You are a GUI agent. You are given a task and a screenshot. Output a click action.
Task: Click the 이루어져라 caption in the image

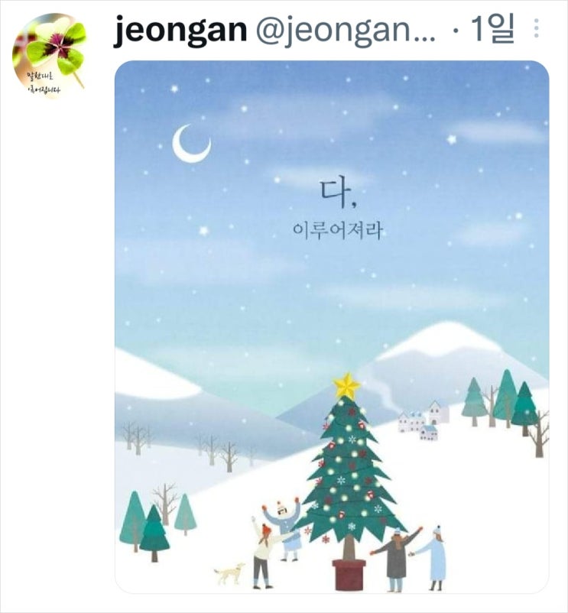point(337,231)
